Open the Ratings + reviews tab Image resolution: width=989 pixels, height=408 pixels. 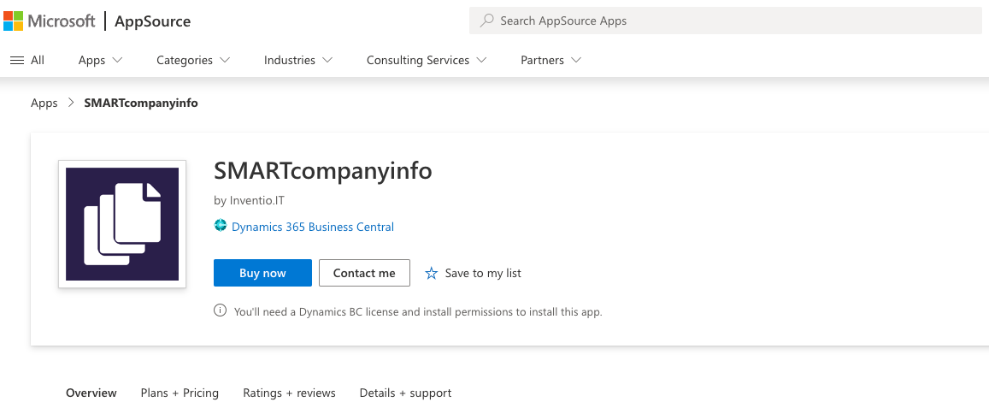(x=289, y=393)
